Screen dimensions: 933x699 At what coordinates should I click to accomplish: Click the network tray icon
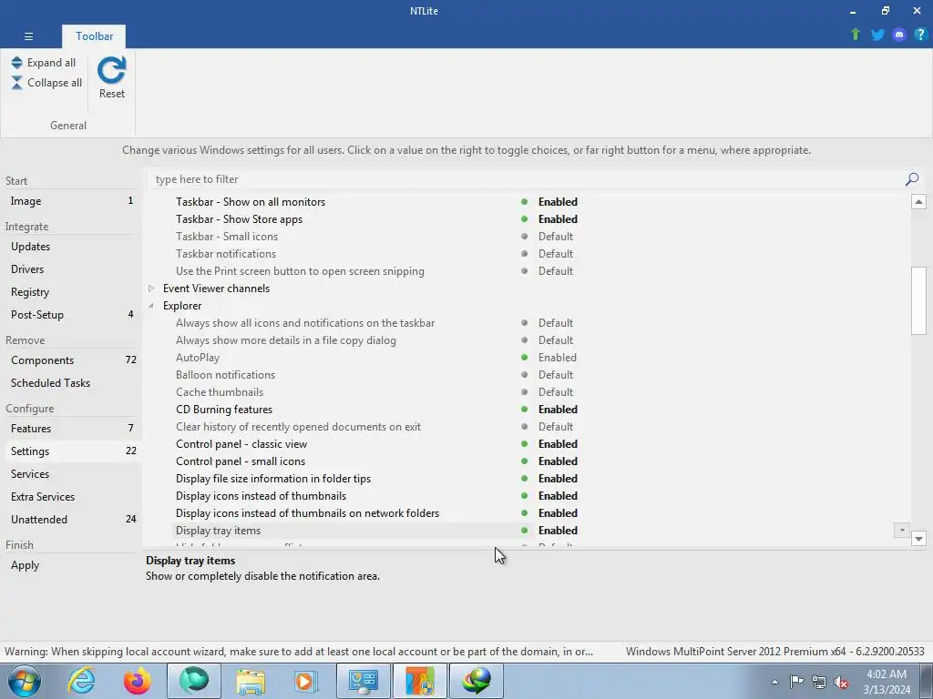coord(819,682)
